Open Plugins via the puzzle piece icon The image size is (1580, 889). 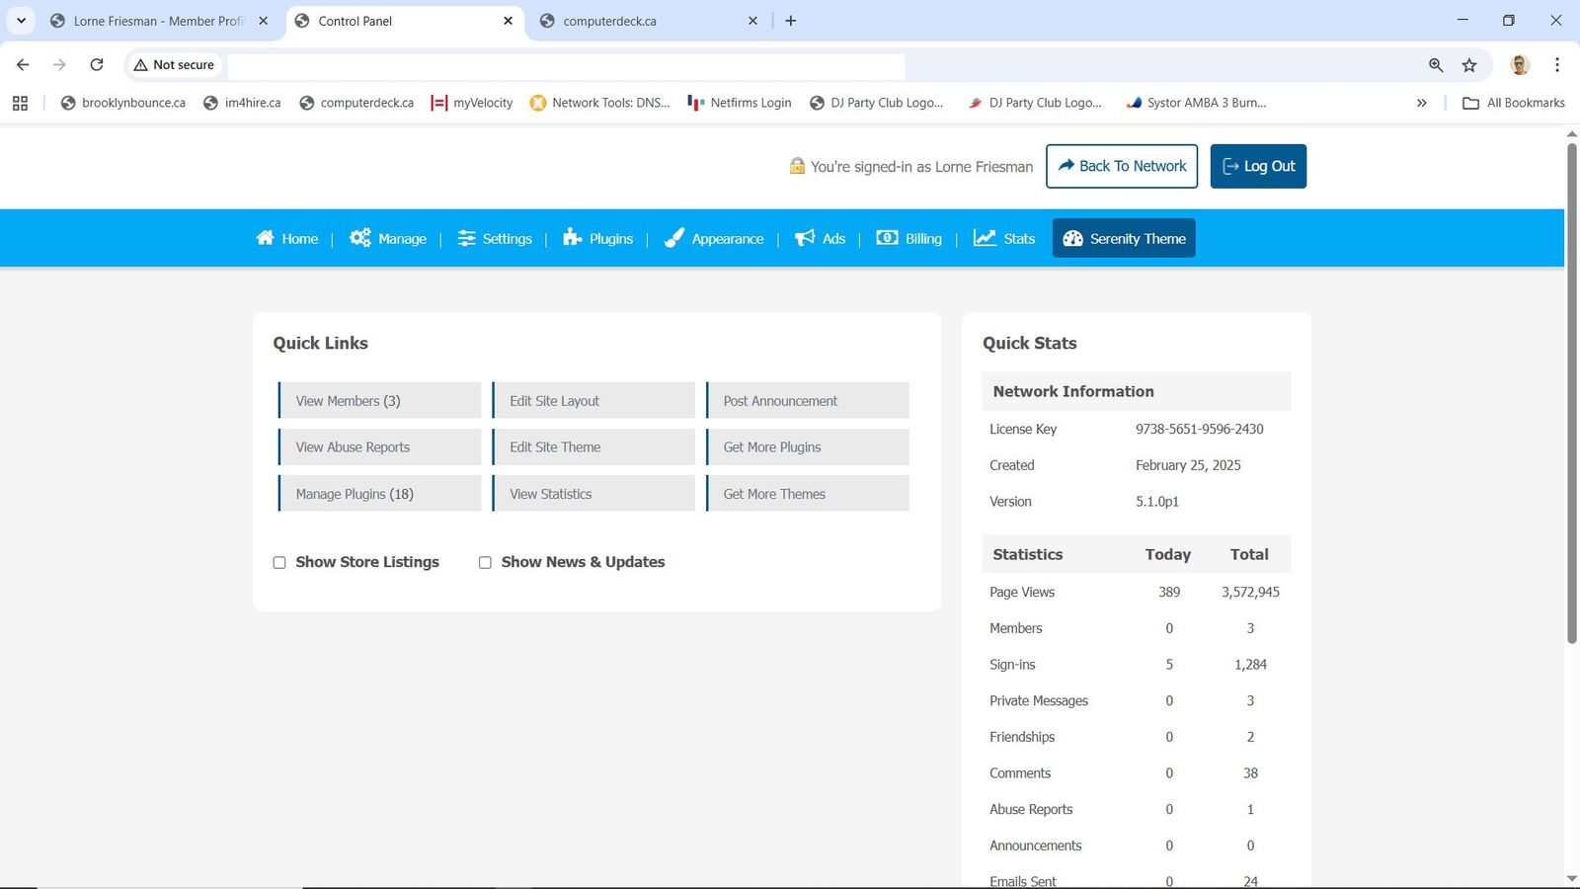(x=573, y=238)
